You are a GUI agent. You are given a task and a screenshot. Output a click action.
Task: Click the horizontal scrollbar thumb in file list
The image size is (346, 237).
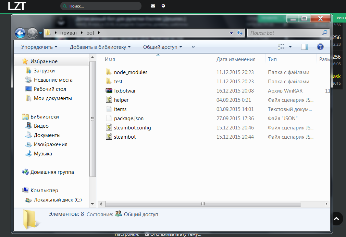tap(203, 204)
